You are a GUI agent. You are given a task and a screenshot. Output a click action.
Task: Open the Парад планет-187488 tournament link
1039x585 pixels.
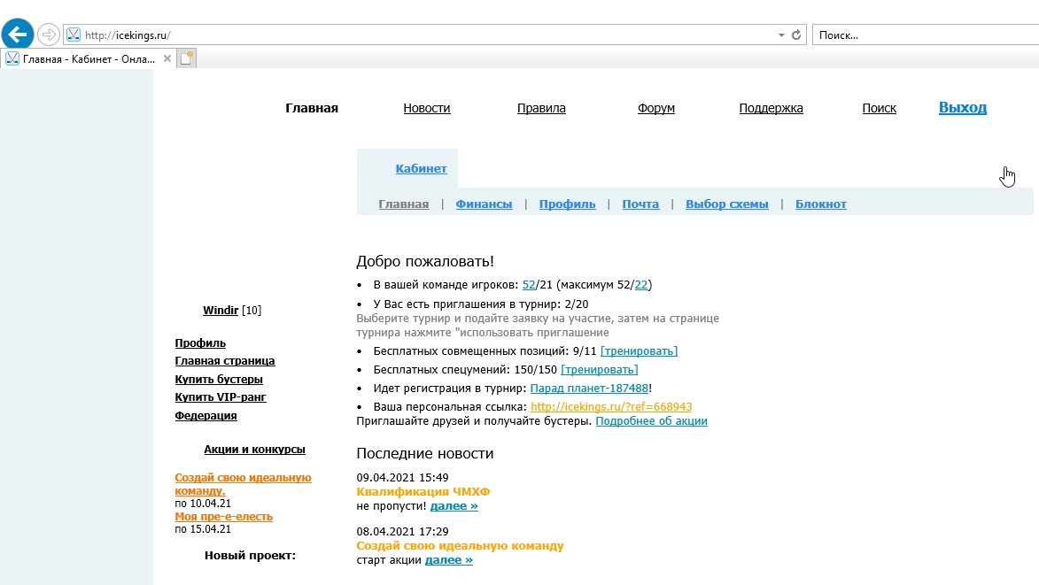590,388
